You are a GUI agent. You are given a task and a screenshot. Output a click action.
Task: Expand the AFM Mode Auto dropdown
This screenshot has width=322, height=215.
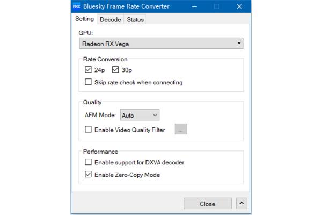pos(140,115)
